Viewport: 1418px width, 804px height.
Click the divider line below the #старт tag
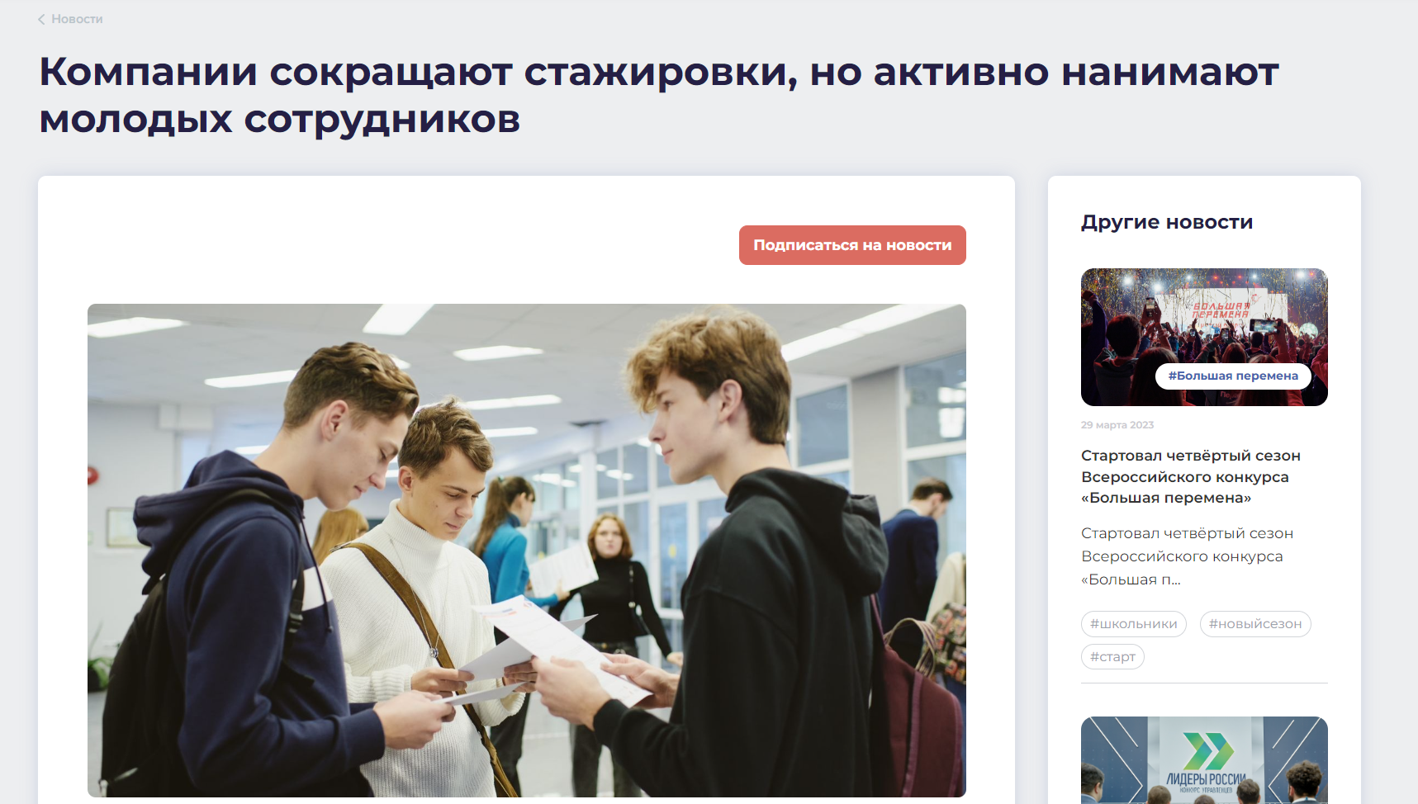(1204, 683)
